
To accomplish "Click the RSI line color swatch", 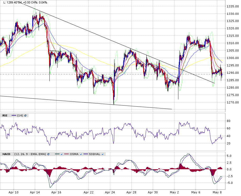I will click(x=14, y=116).
